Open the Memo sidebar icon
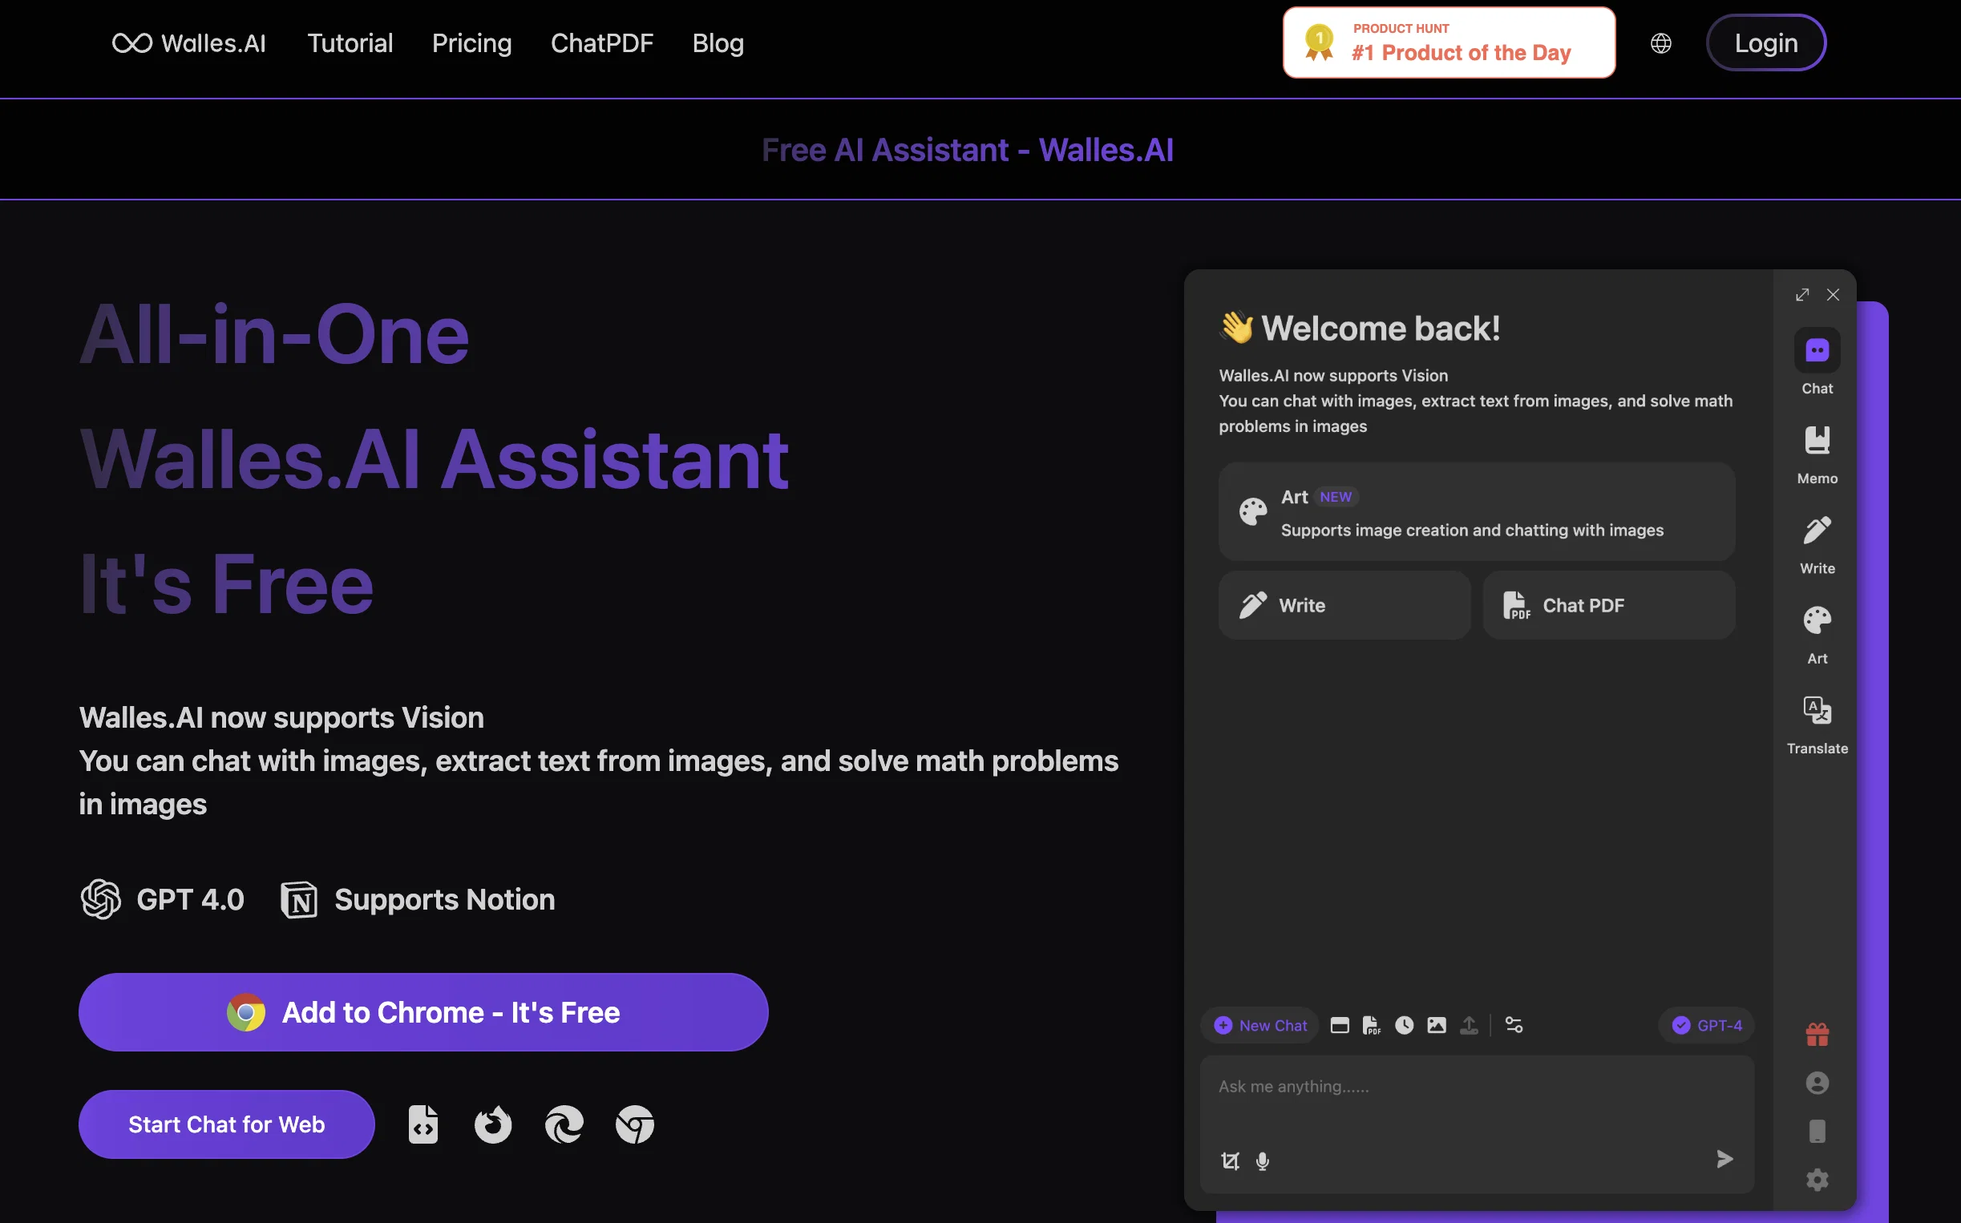This screenshot has height=1223, width=1961. tap(1817, 454)
